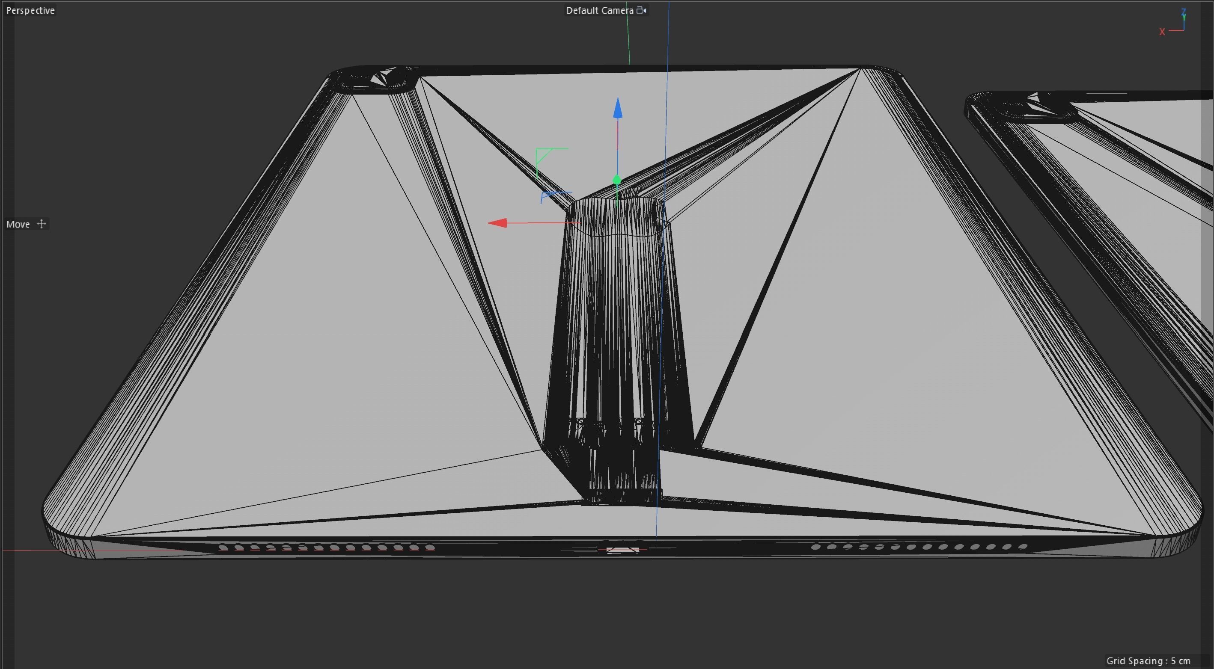1214x669 pixels.
Task: Select the left speaker grille holes
Action: pos(326,548)
